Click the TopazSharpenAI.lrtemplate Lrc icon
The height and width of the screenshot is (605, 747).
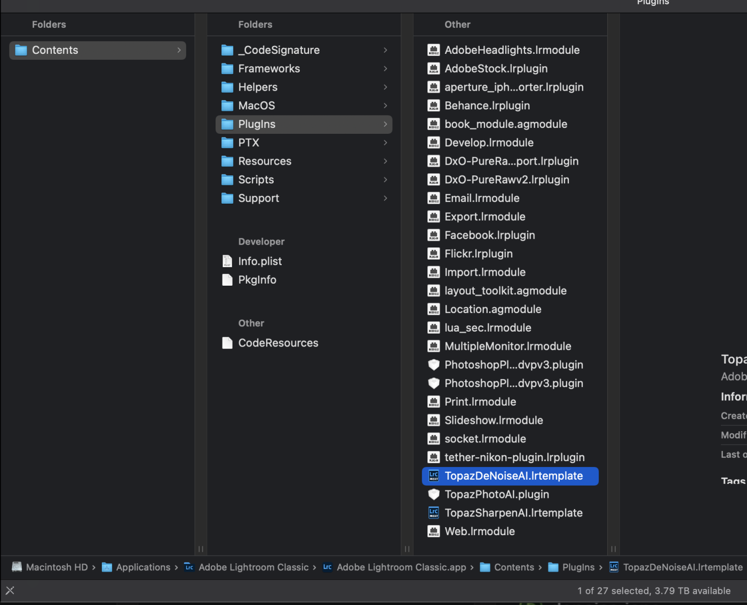434,513
